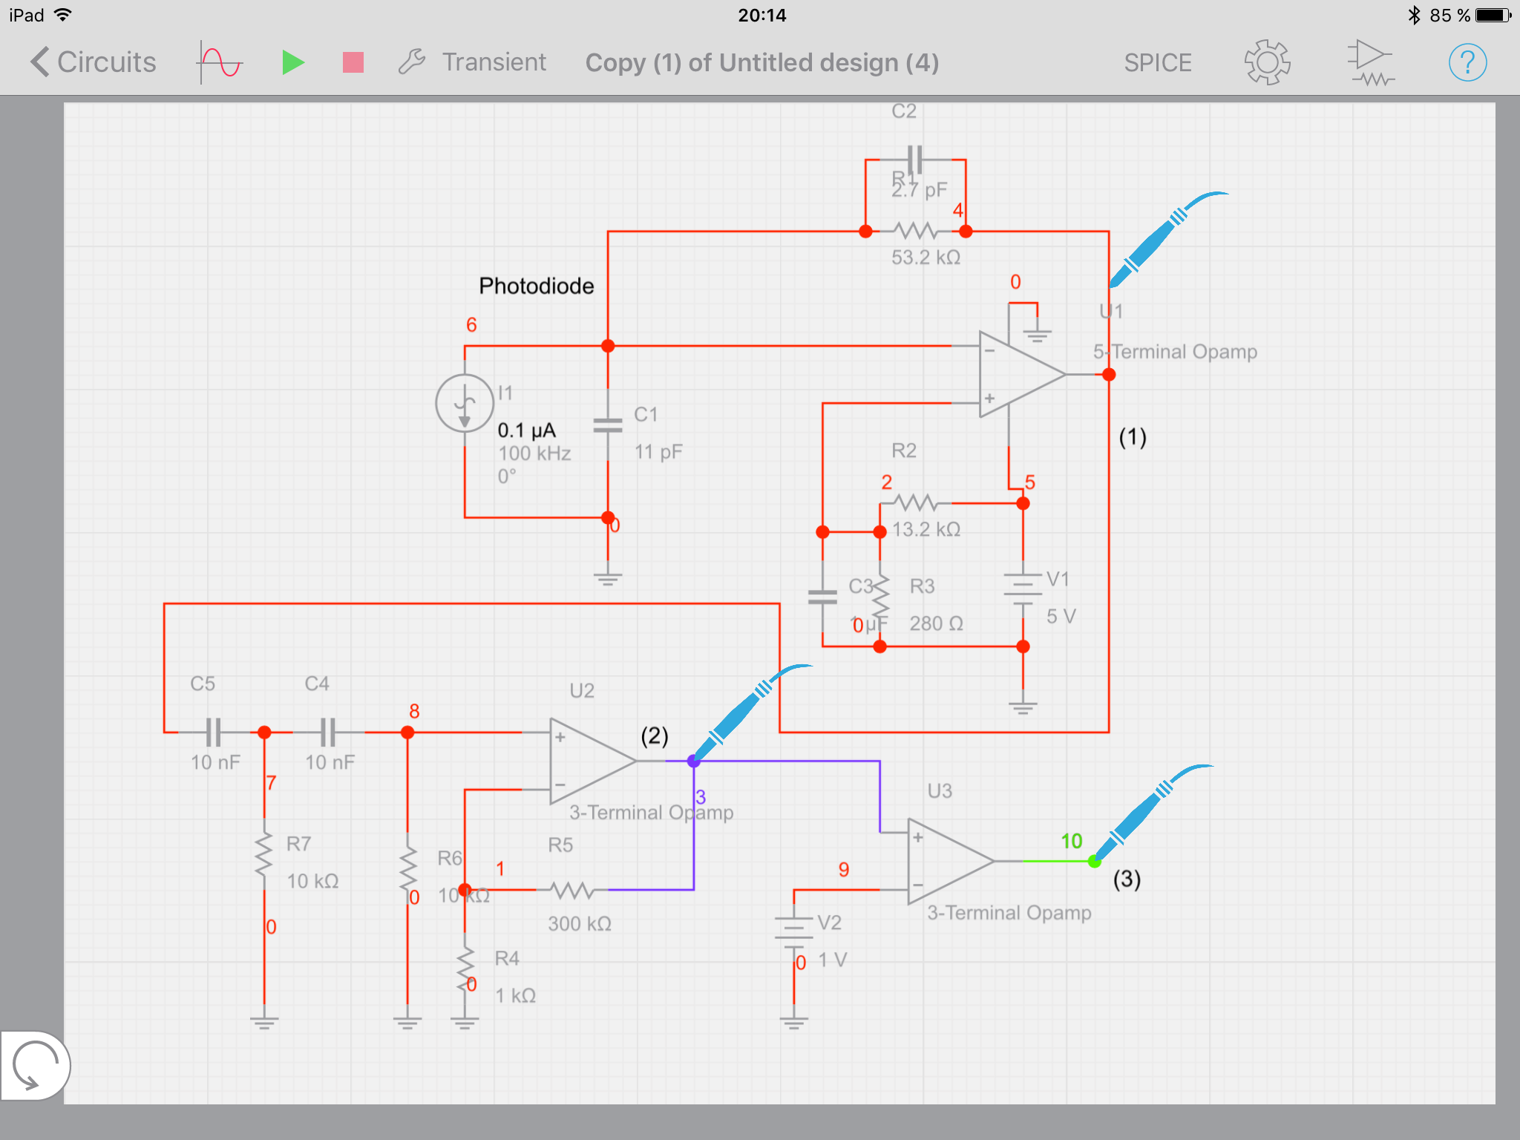Select resistor R1 53.2 kΩ symbol
The image size is (1520, 1140).
[x=915, y=232]
